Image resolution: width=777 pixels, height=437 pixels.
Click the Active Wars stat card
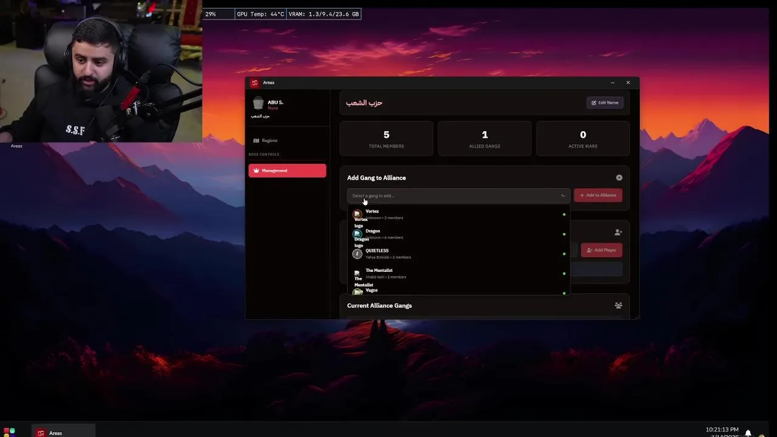click(583, 138)
